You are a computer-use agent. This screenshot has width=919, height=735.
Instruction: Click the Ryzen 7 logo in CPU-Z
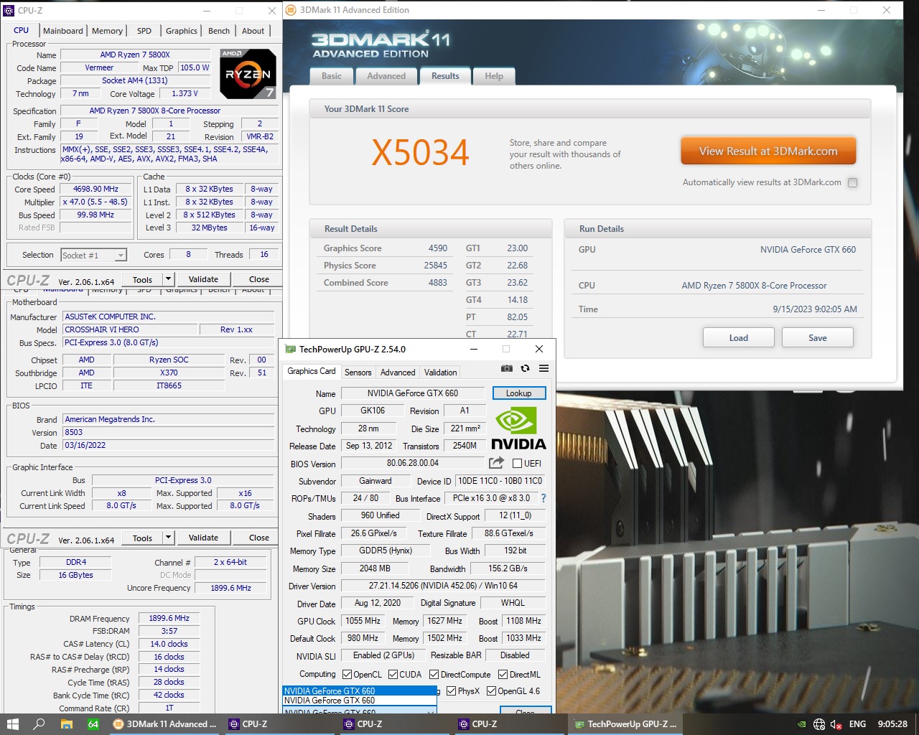tap(248, 74)
